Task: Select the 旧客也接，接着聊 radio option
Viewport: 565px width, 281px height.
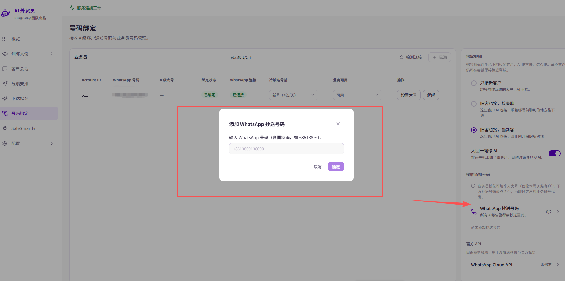Action: pos(474,104)
